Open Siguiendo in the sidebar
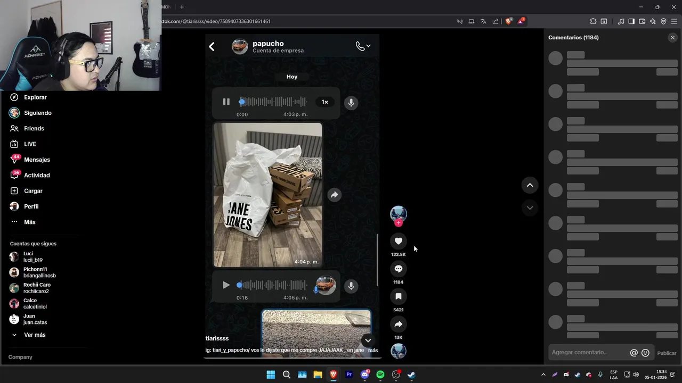682x383 pixels. [x=37, y=113]
